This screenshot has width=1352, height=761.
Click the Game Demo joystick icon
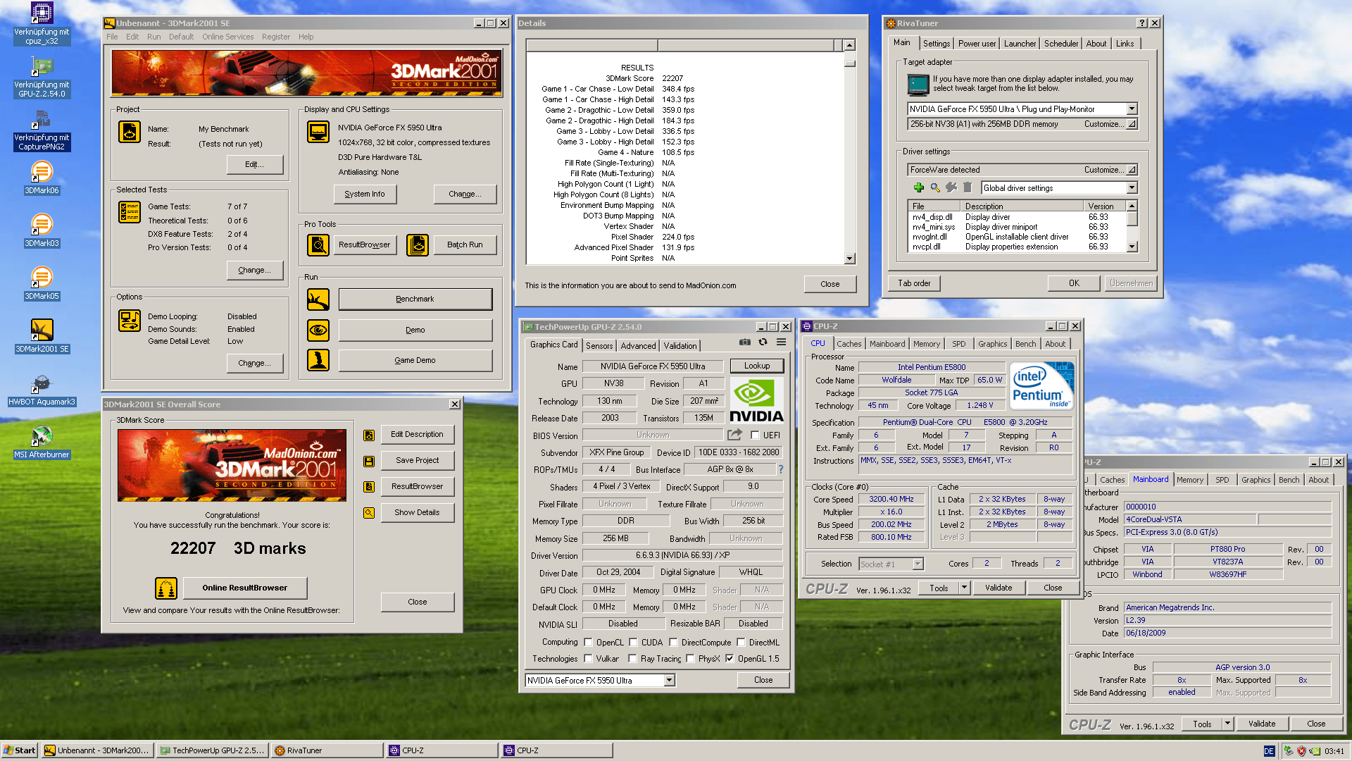tap(318, 360)
